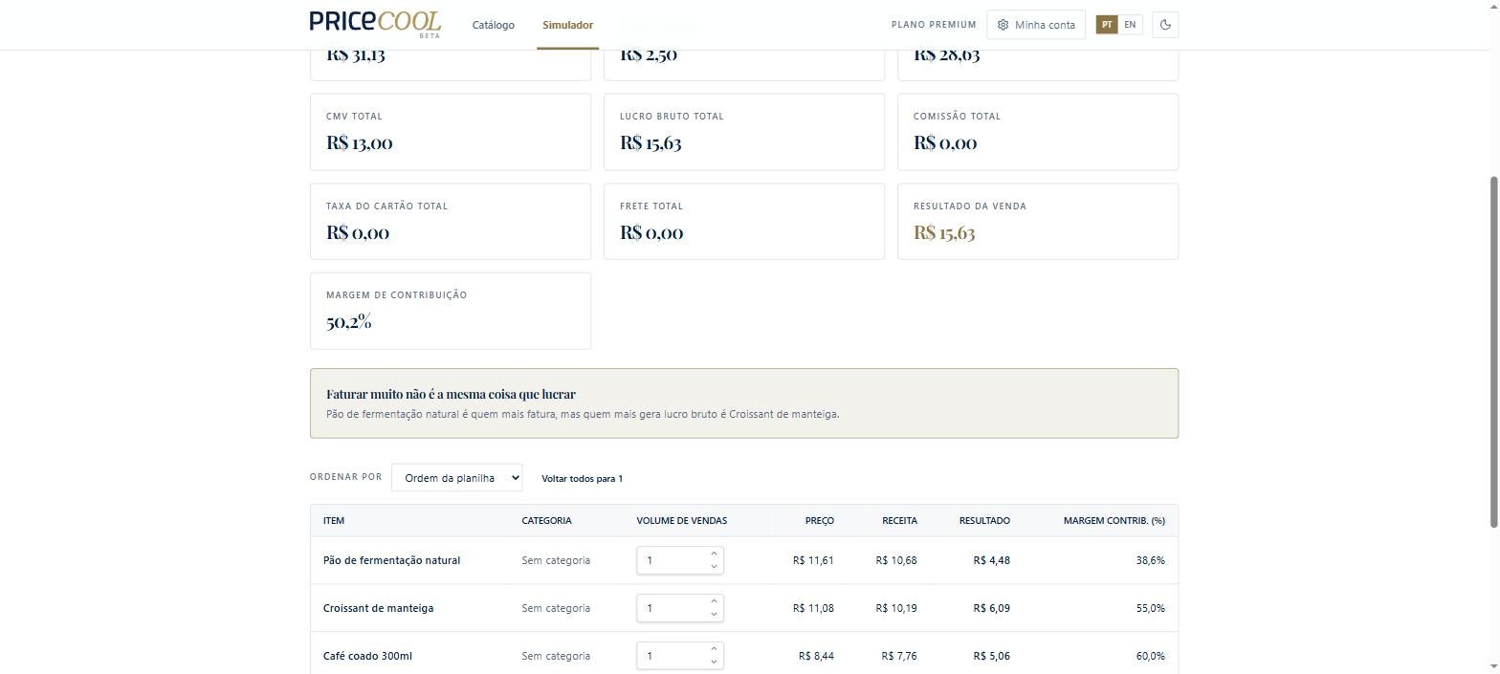Click Voltar todos para 1
Viewport: 1500px width, 674px height.
tap(582, 478)
